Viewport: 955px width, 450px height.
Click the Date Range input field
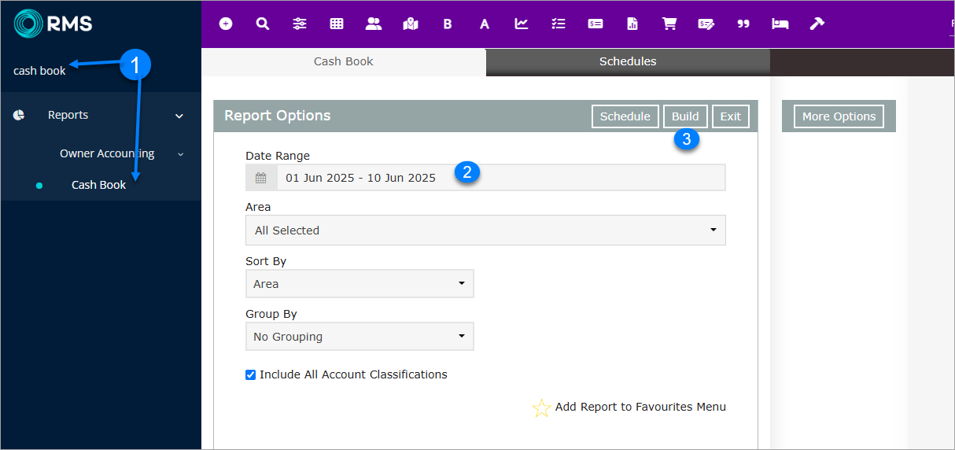[x=500, y=178]
